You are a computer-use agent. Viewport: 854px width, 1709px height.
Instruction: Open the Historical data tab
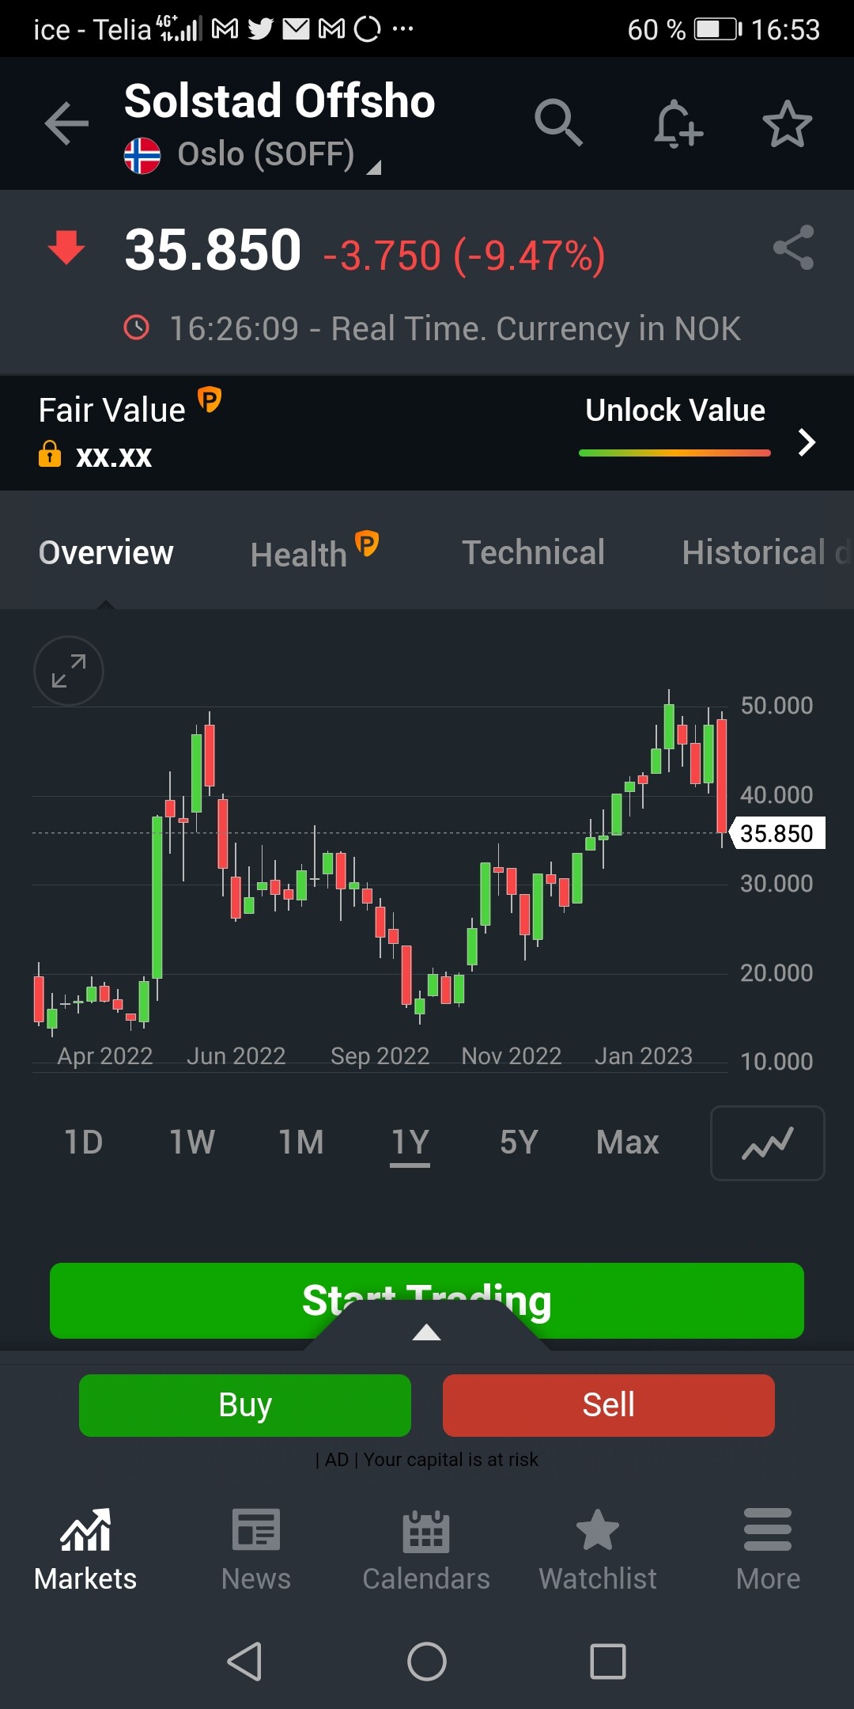point(767,553)
